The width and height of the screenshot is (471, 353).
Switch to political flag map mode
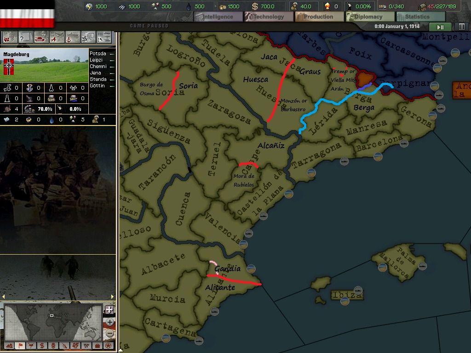pyautogui.click(x=20, y=346)
